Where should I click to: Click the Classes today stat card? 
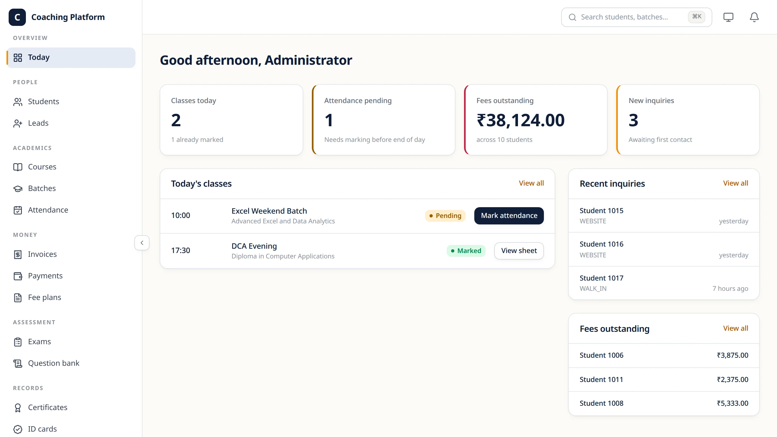click(231, 120)
